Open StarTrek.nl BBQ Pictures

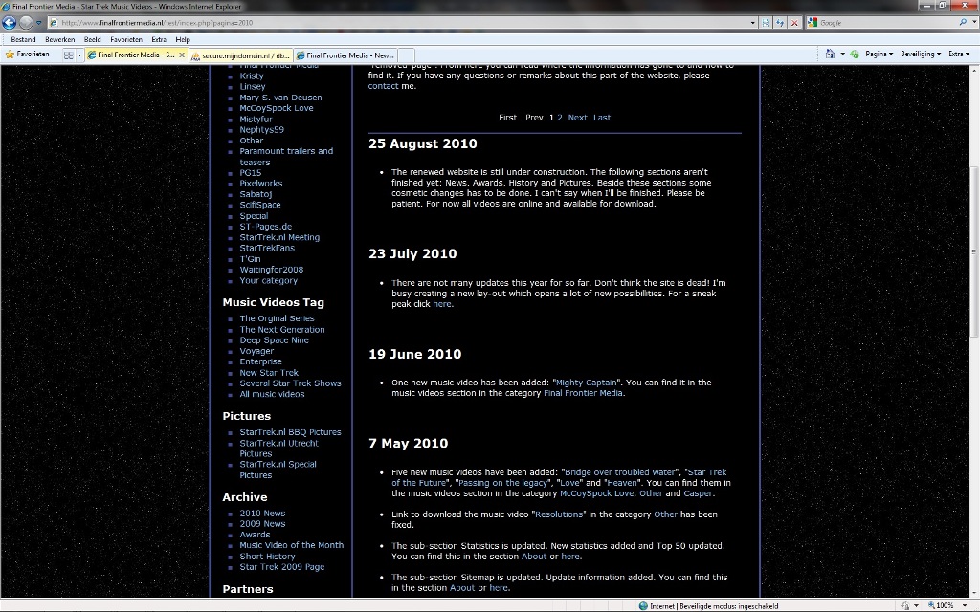[290, 432]
